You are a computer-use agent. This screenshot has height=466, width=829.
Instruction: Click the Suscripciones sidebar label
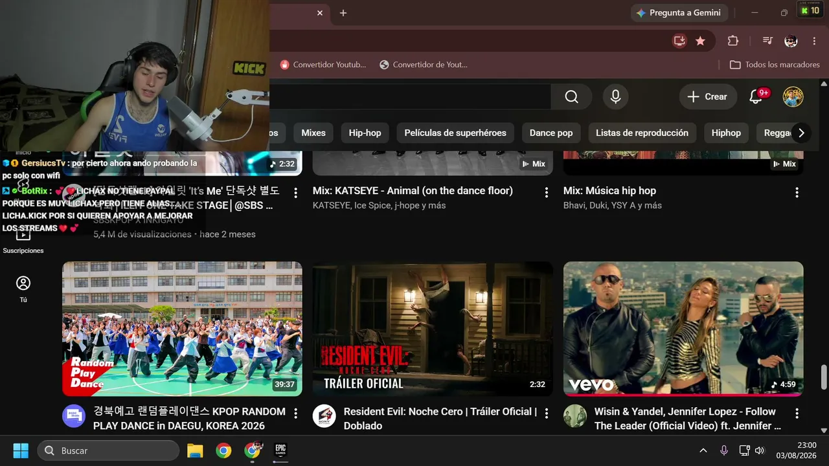point(23,250)
